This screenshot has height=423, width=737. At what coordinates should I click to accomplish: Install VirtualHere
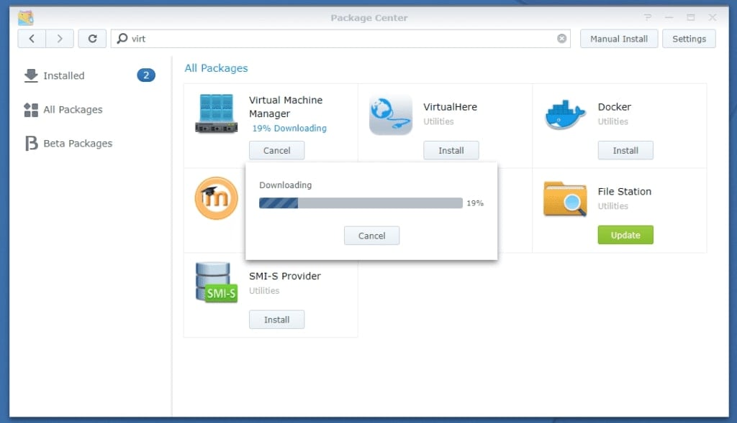pyautogui.click(x=451, y=151)
